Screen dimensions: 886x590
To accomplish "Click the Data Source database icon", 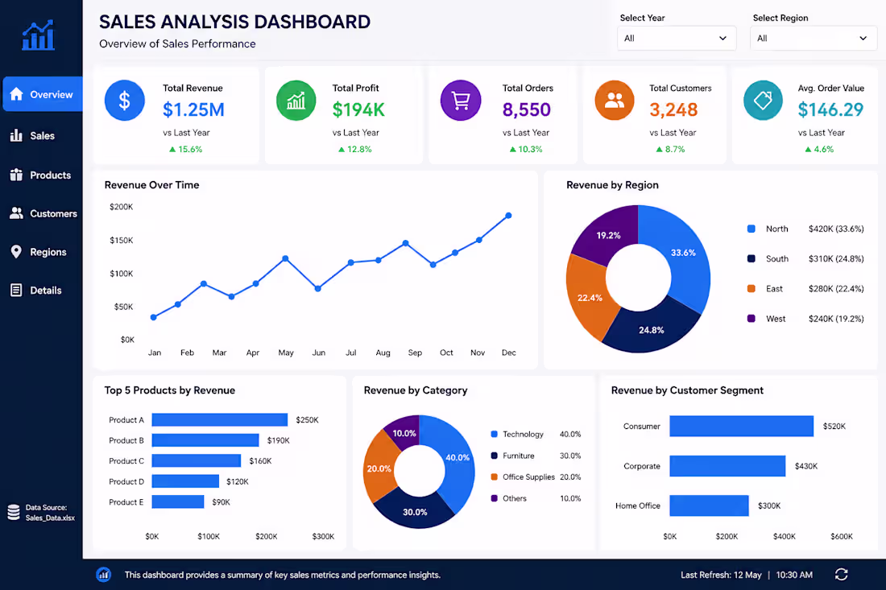I will [x=14, y=512].
